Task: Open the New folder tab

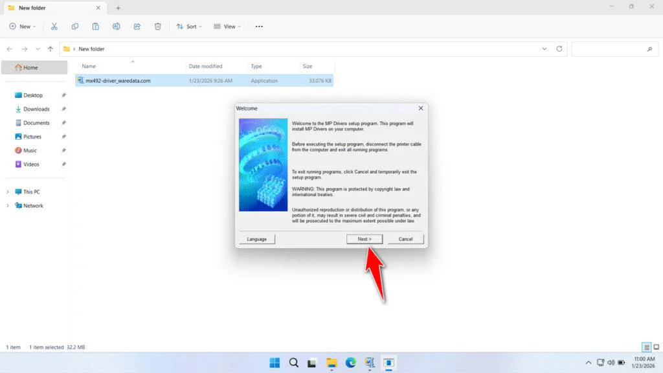Action: pyautogui.click(x=52, y=8)
